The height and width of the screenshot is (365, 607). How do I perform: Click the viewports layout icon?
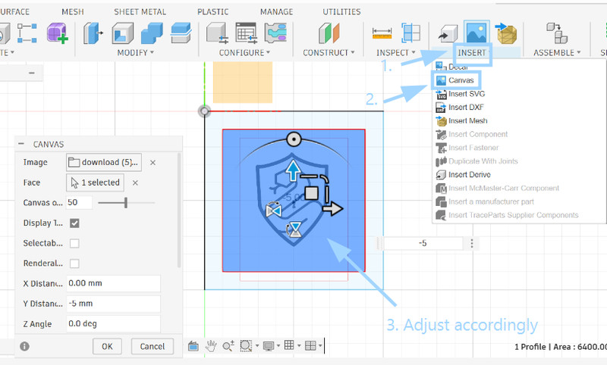pos(310,345)
